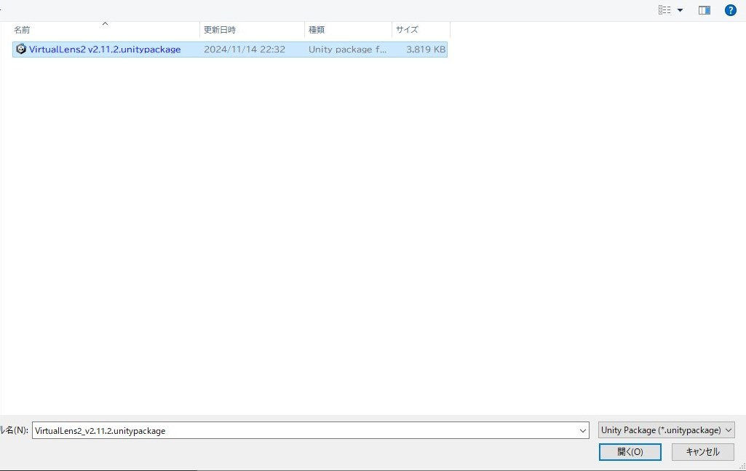The width and height of the screenshot is (746, 471).
Task: Click the Unity package file icon
Action: (x=21, y=49)
